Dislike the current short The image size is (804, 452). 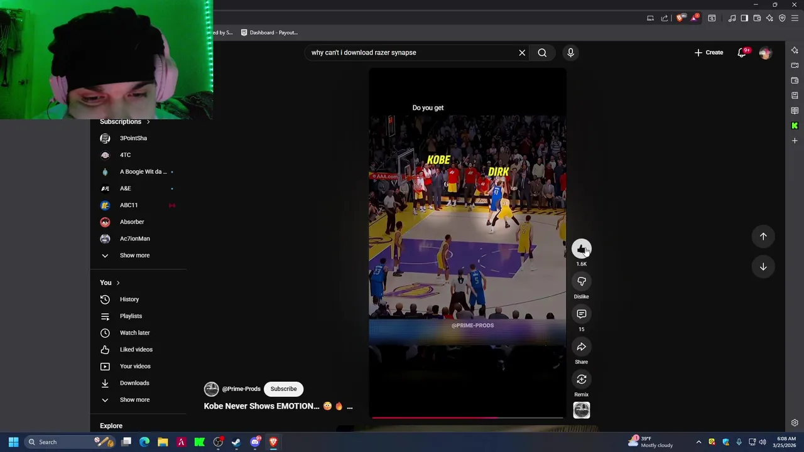582,281
